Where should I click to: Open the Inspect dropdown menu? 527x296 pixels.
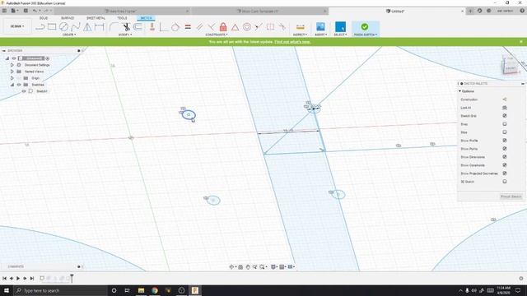[300, 35]
